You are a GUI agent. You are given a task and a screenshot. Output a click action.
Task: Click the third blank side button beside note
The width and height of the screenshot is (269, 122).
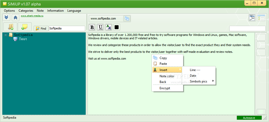pyautogui.click(x=261, y=52)
